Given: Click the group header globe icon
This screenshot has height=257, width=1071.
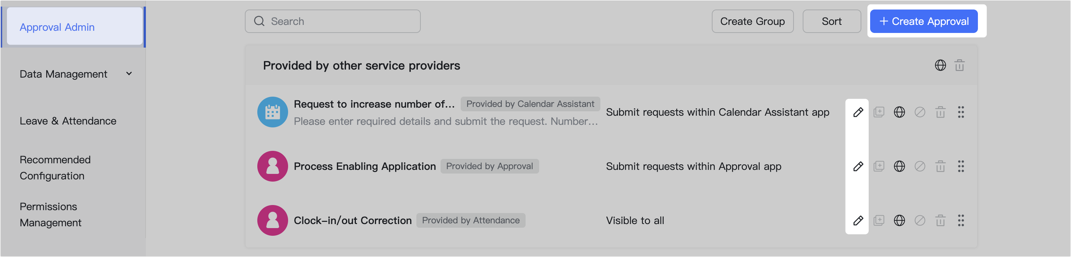Looking at the screenshot, I should (941, 65).
